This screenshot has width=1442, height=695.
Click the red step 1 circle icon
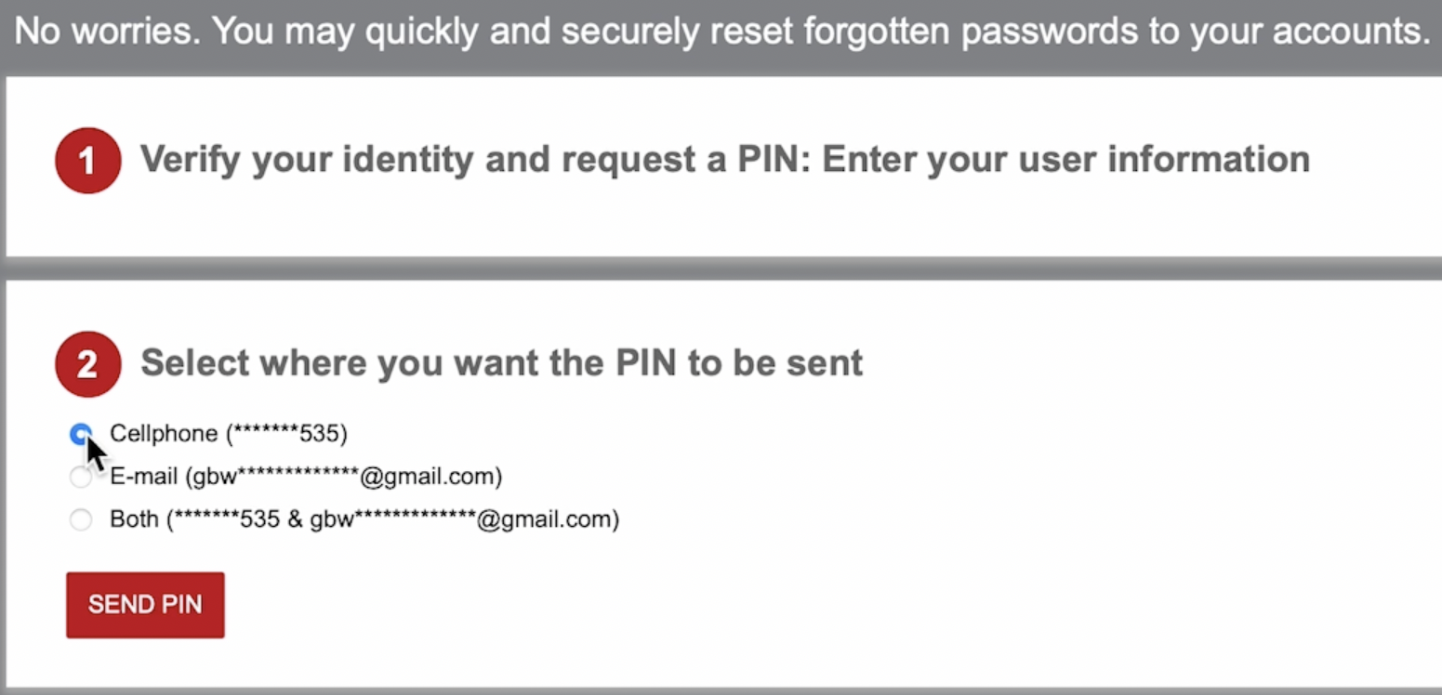click(87, 161)
